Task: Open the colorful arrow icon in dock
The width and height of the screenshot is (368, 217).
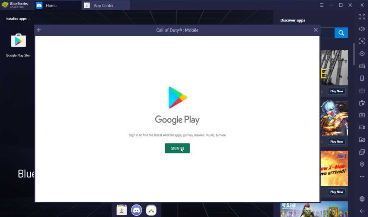Action: pyautogui.click(x=151, y=210)
